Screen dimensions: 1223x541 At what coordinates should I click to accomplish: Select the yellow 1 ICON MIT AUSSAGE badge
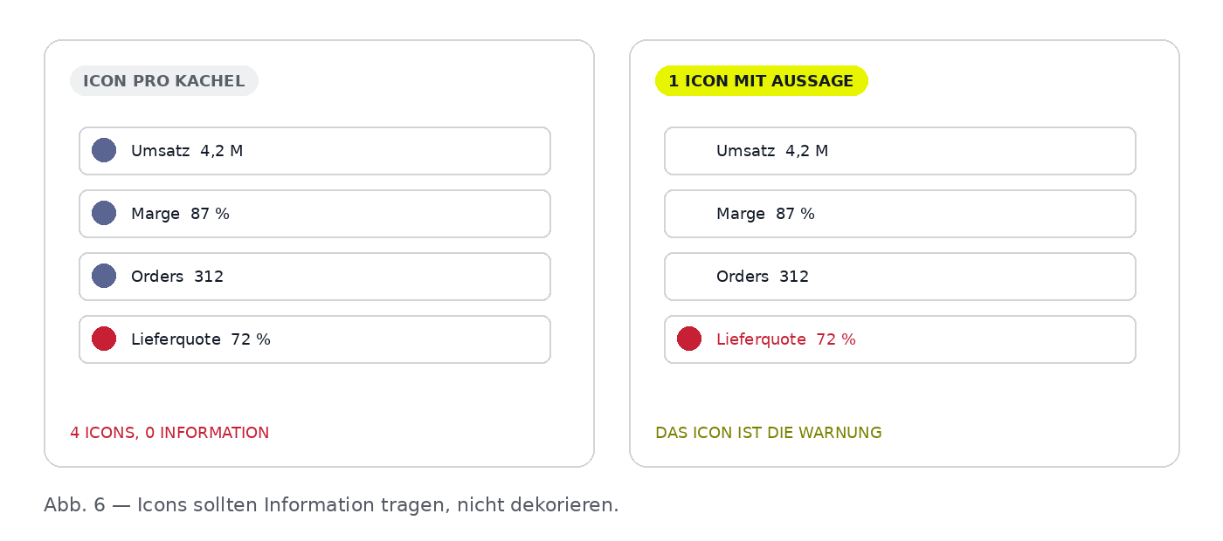tap(762, 81)
